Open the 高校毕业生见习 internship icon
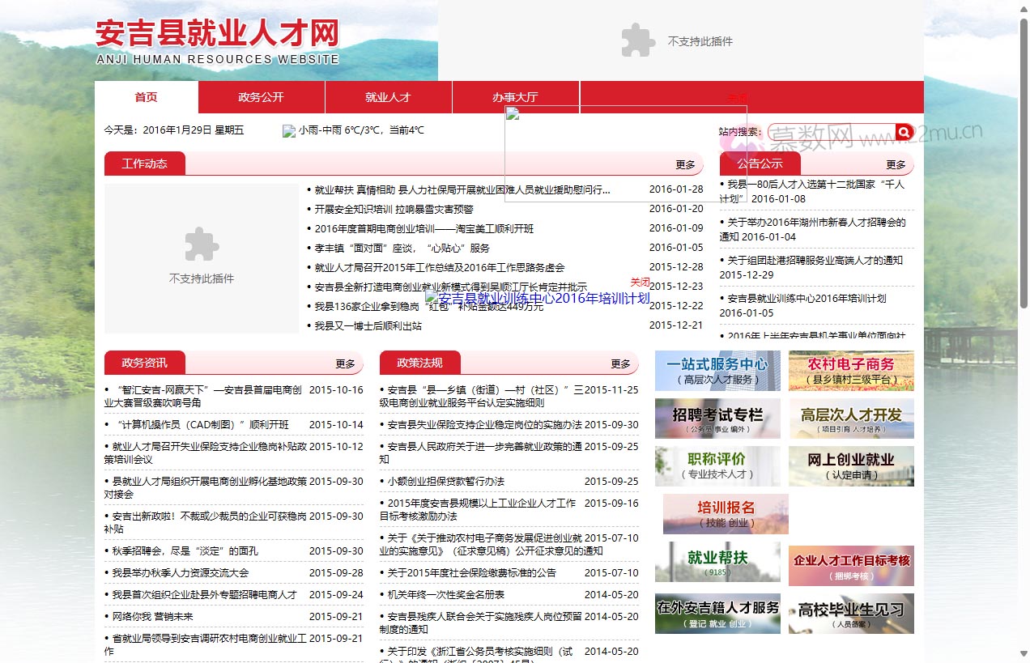Viewport: 1030px width, 663px height. [x=850, y=614]
